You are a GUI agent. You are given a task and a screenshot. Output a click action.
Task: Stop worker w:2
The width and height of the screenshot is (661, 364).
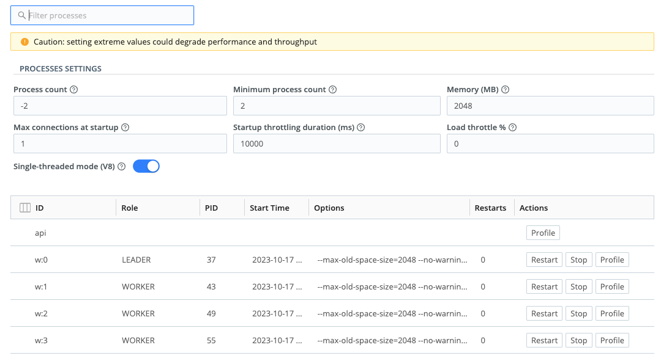(x=578, y=313)
